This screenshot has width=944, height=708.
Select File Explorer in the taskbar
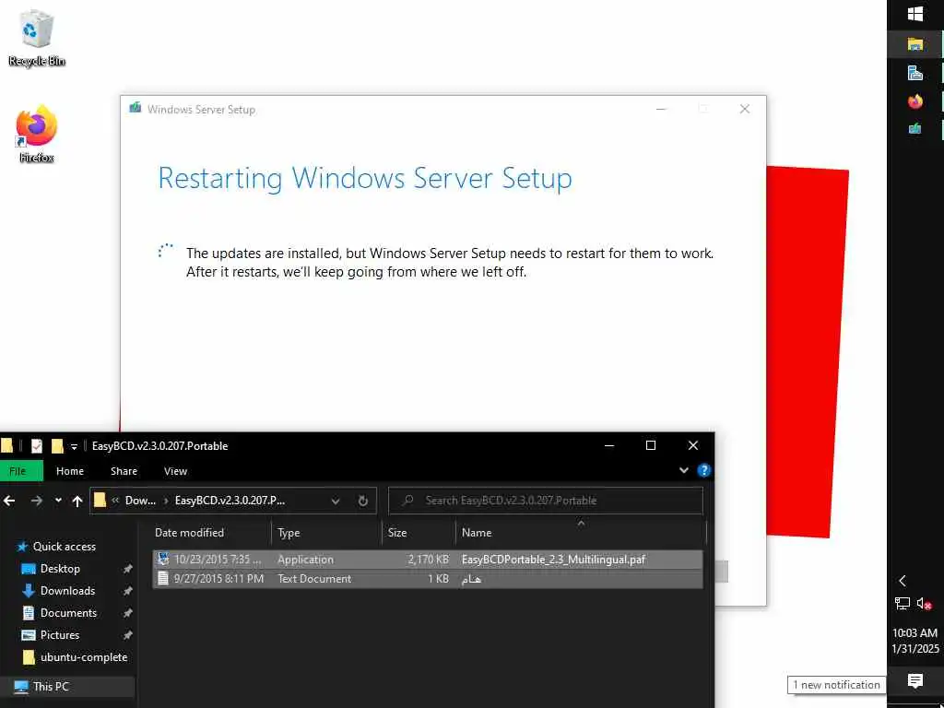(915, 43)
